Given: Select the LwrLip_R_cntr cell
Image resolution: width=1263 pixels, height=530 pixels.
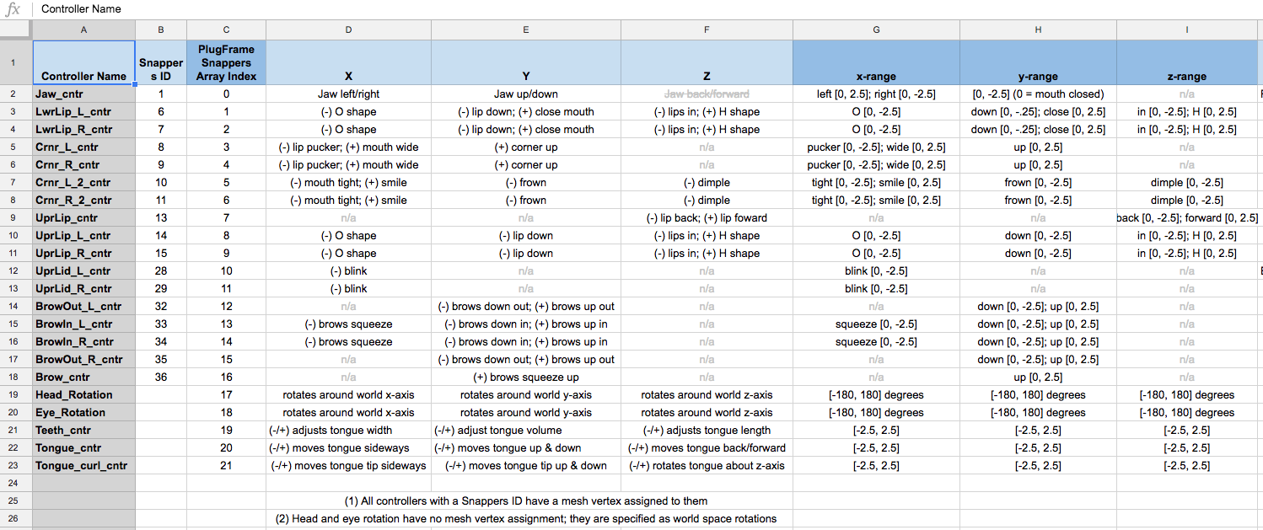Looking at the screenshot, I should coord(83,130).
